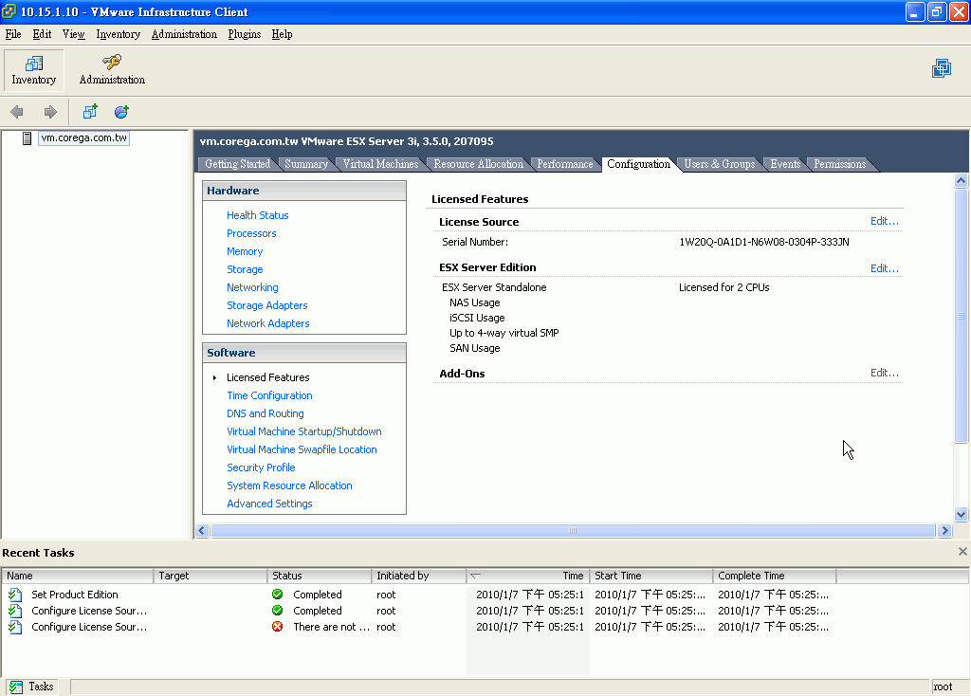Open the View menu
971x696 pixels.
click(x=74, y=34)
